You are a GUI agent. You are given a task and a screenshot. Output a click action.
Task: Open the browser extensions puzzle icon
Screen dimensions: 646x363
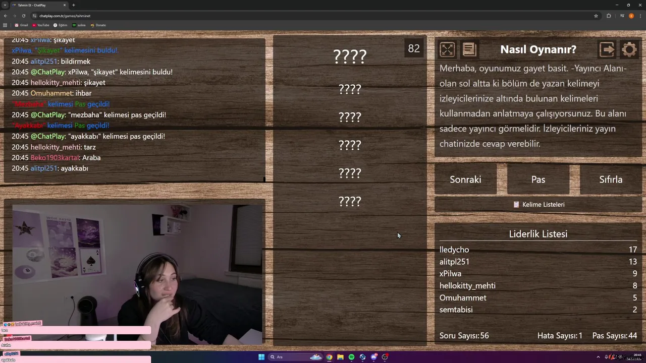(x=609, y=16)
